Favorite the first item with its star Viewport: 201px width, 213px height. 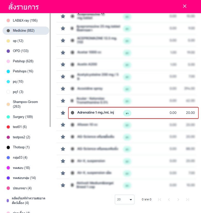(63, 16)
